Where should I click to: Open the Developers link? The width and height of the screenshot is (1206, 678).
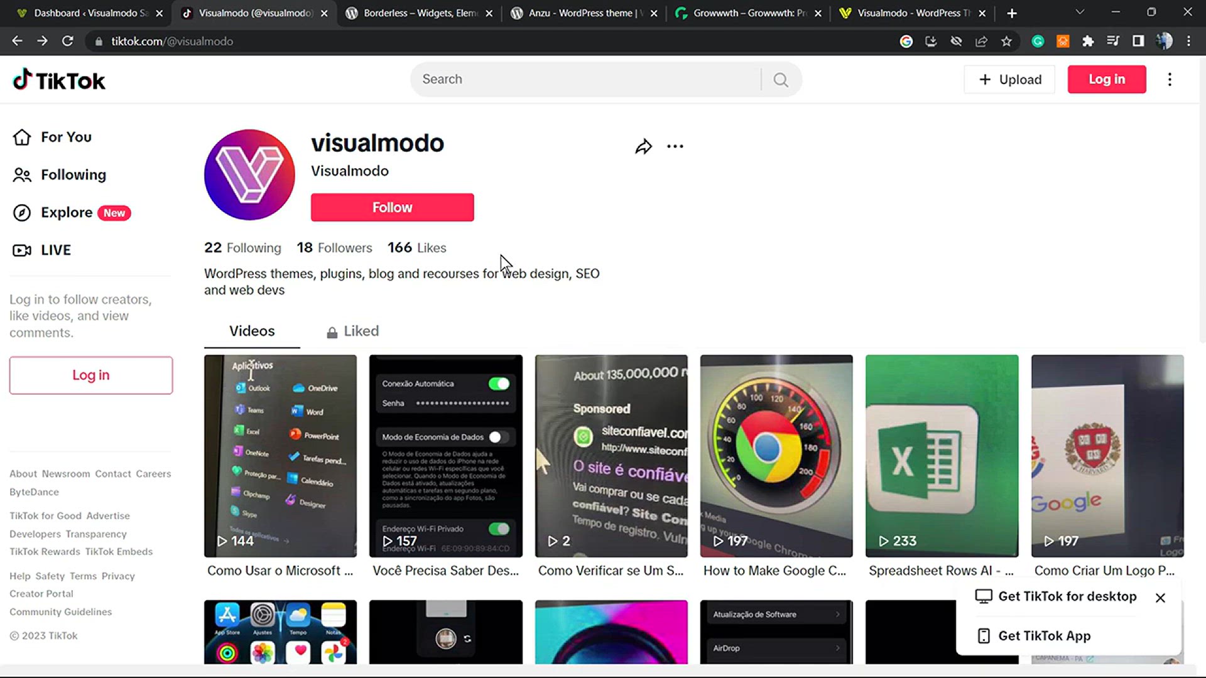[x=35, y=534]
